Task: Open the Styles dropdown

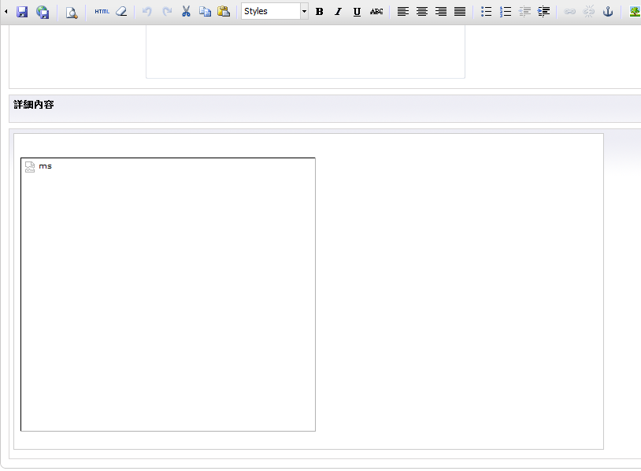Action: pyautogui.click(x=275, y=12)
